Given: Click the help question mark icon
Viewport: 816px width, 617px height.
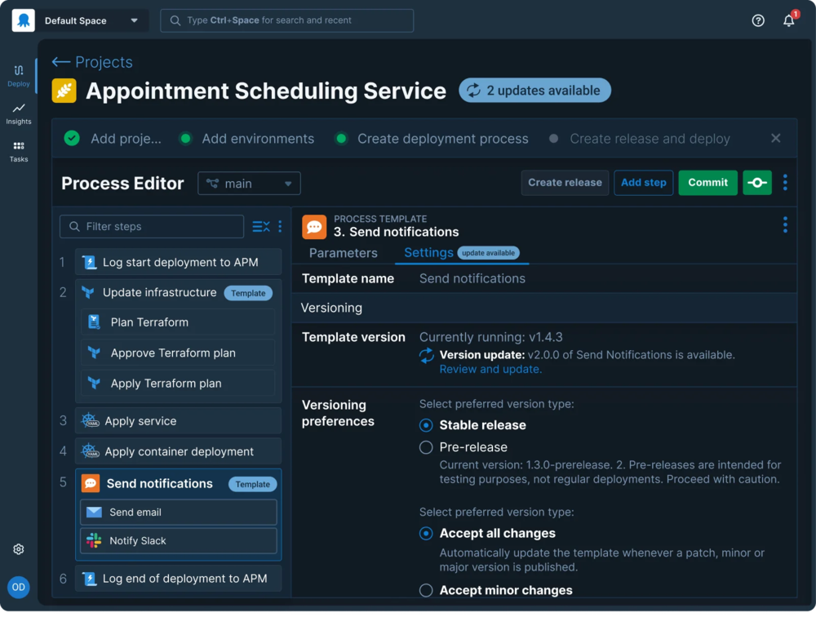Looking at the screenshot, I should pos(758,21).
